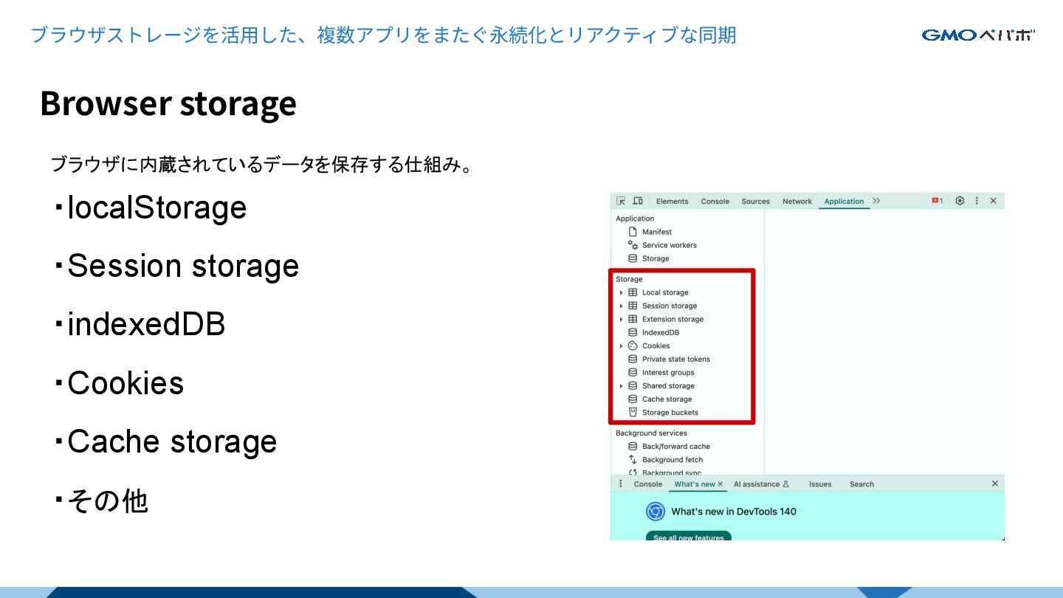Close the What's new drawer tab
1063x598 pixels.
pos(720,484)
